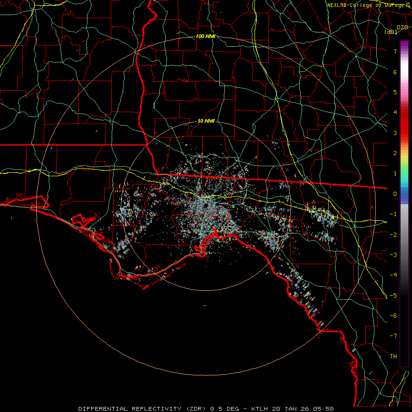Click the 2 dB tick label
Screen dimensions: 412x412
[395, 153]
